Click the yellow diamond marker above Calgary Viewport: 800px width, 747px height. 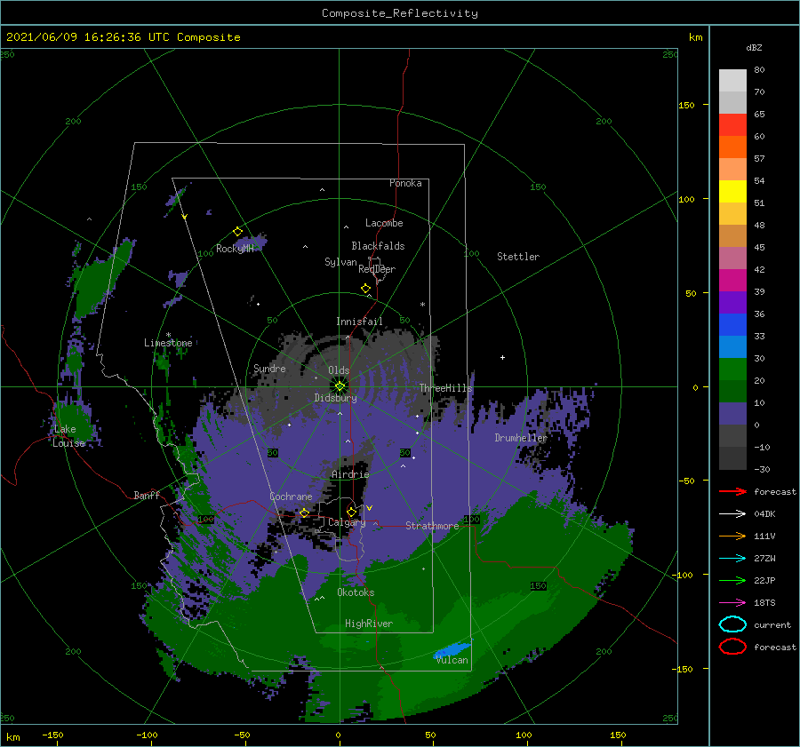pos(351,512)
